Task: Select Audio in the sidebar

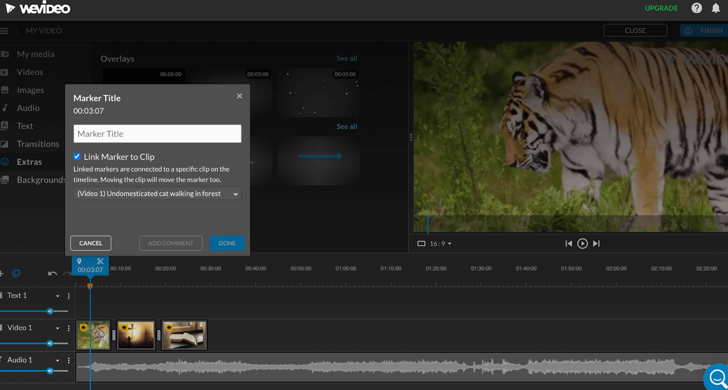Action: coord(28,108)
